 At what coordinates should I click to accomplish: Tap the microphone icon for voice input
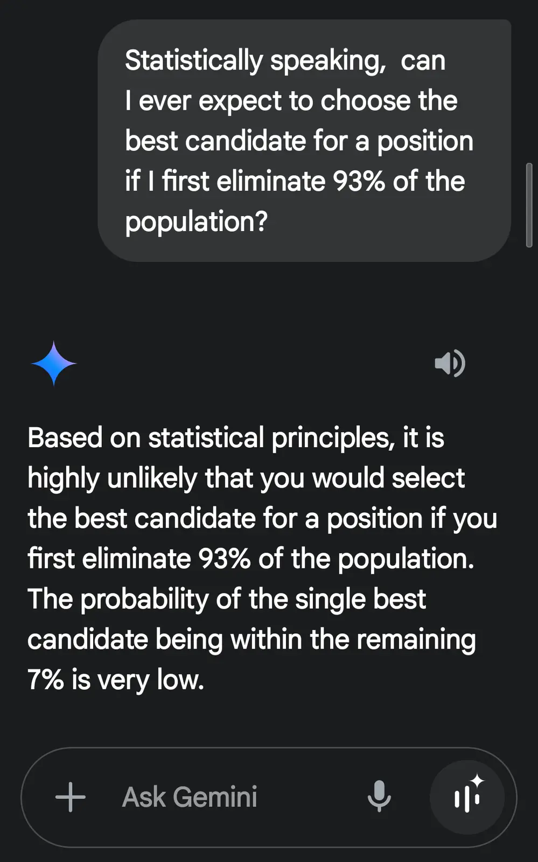379,796
